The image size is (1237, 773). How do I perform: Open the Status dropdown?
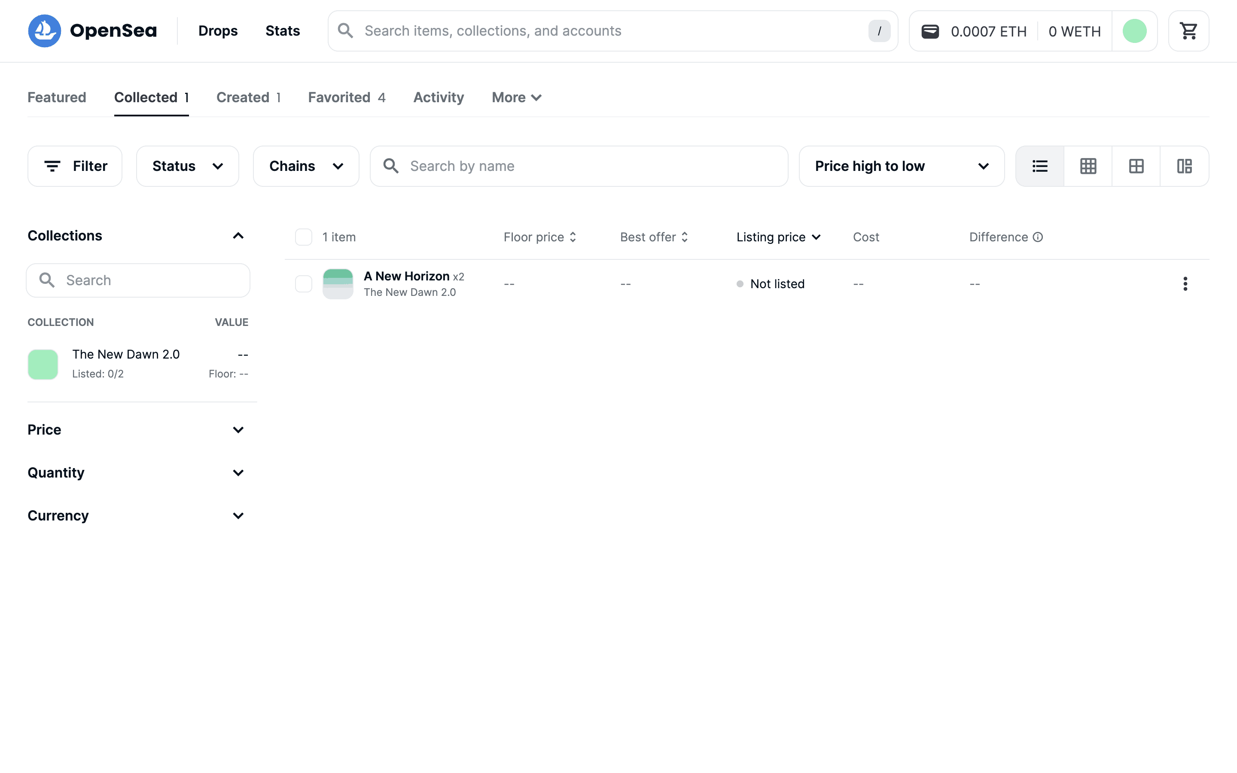click(x=188, y=166)
